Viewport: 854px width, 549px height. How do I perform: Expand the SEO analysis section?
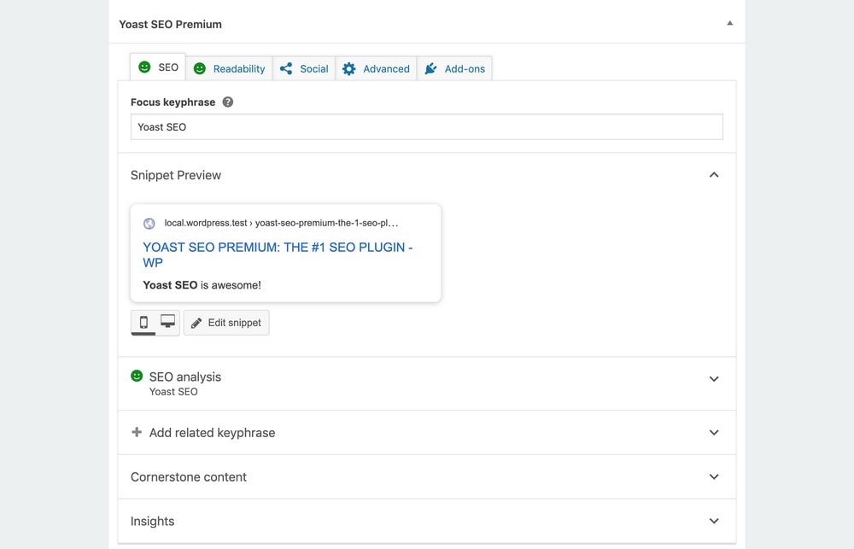[x=714, y=379]
